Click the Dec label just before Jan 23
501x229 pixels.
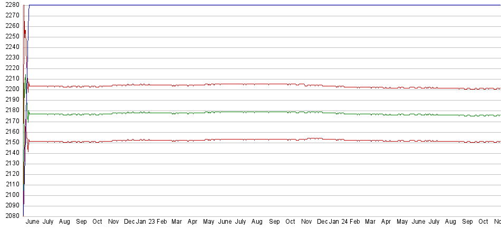click(x=129, y=222)
